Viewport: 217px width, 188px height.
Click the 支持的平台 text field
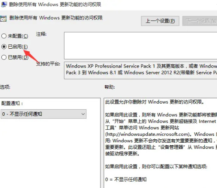pyautogui.click(x=141, y=70)
